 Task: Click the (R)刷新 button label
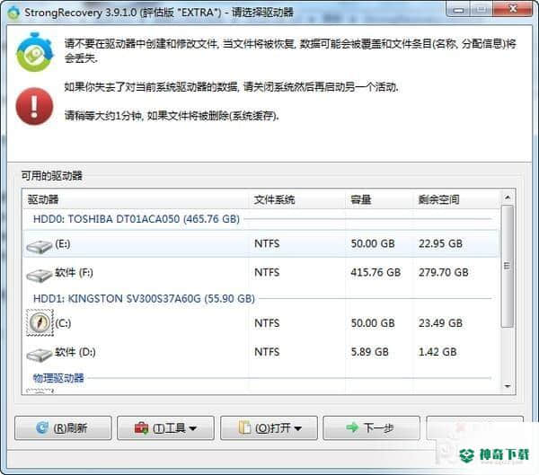pos(70,428)
